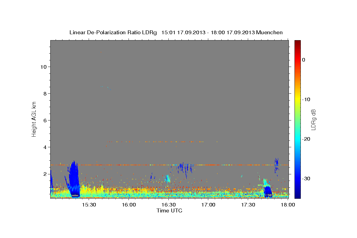Image resolution: width=357 pixels, height=238 pixels.
Task: Click the plot title 'Linear De-Polarization Ratio LDRg'
Action: pyautogui.click(x=113, y=32)
